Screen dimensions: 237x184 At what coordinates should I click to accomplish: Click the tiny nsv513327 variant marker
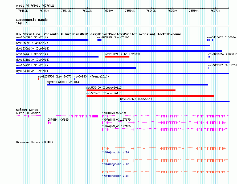[209, 68]
